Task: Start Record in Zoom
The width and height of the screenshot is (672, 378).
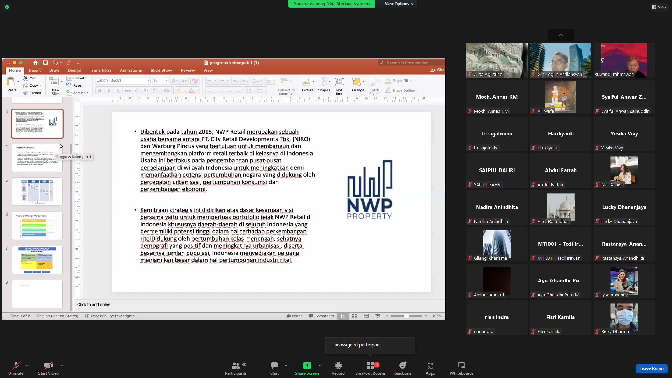Action: [x=338, y=369]
